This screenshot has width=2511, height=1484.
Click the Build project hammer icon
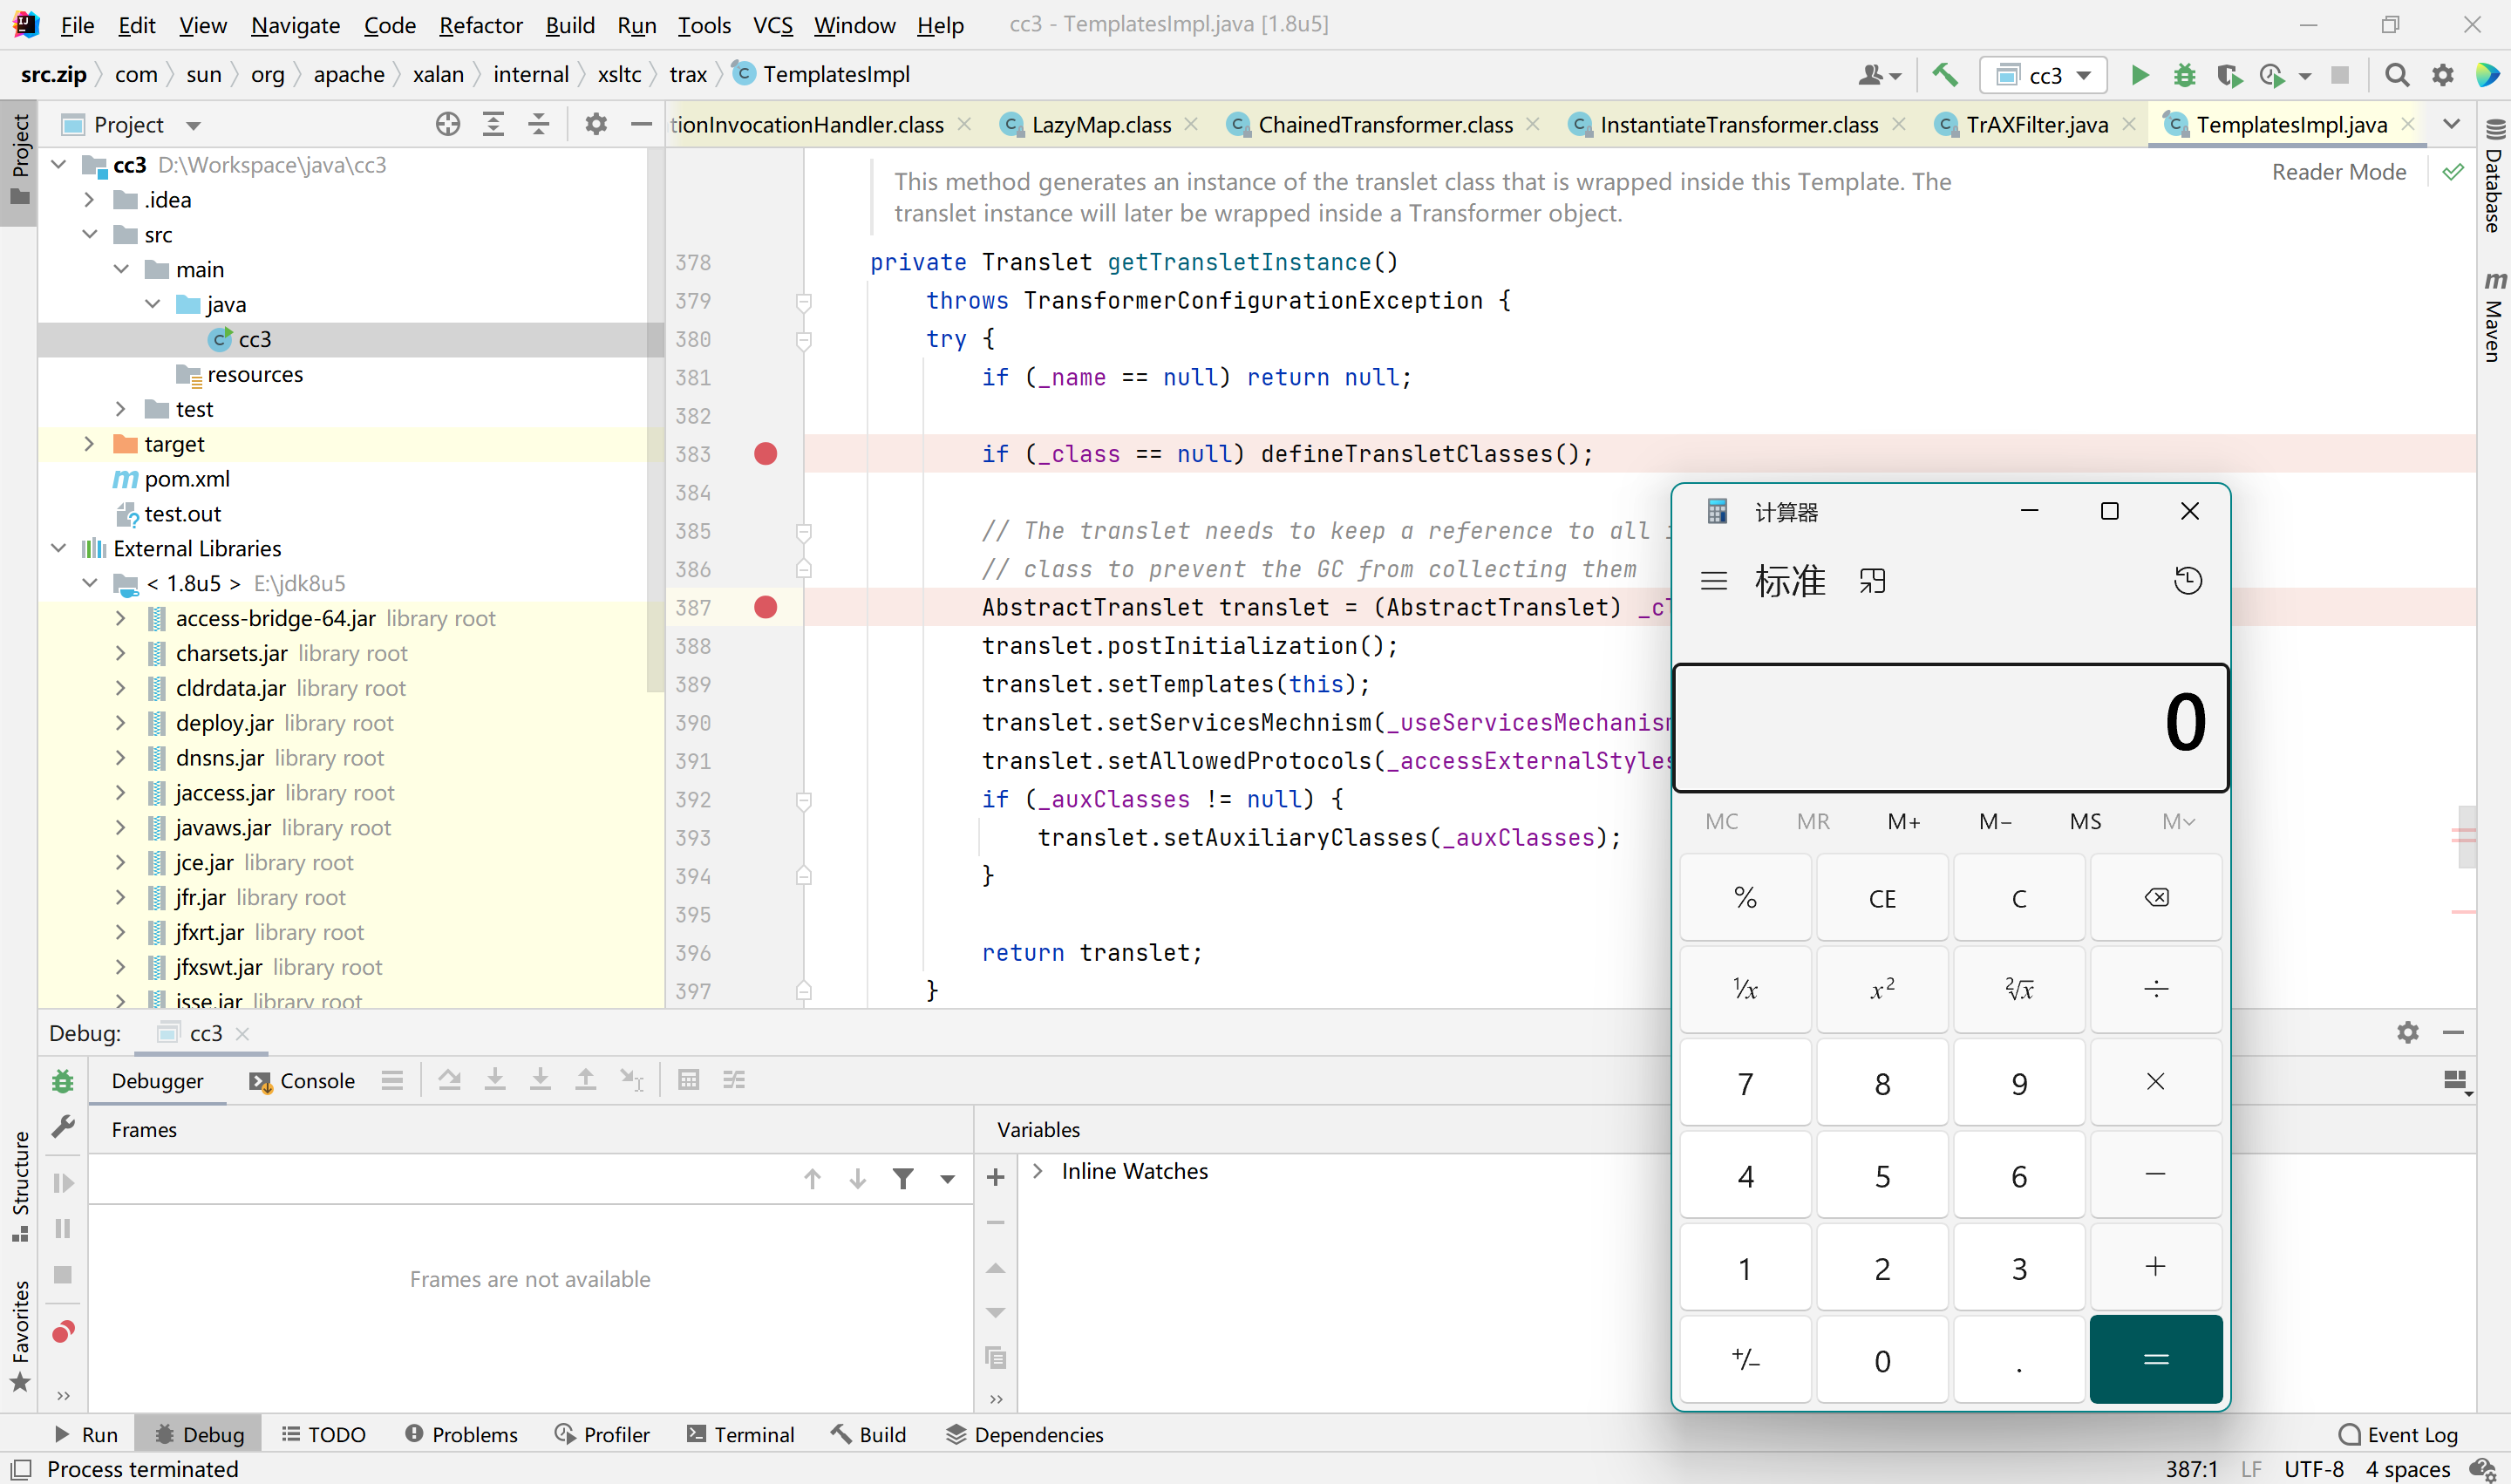tap(1945, 75)
